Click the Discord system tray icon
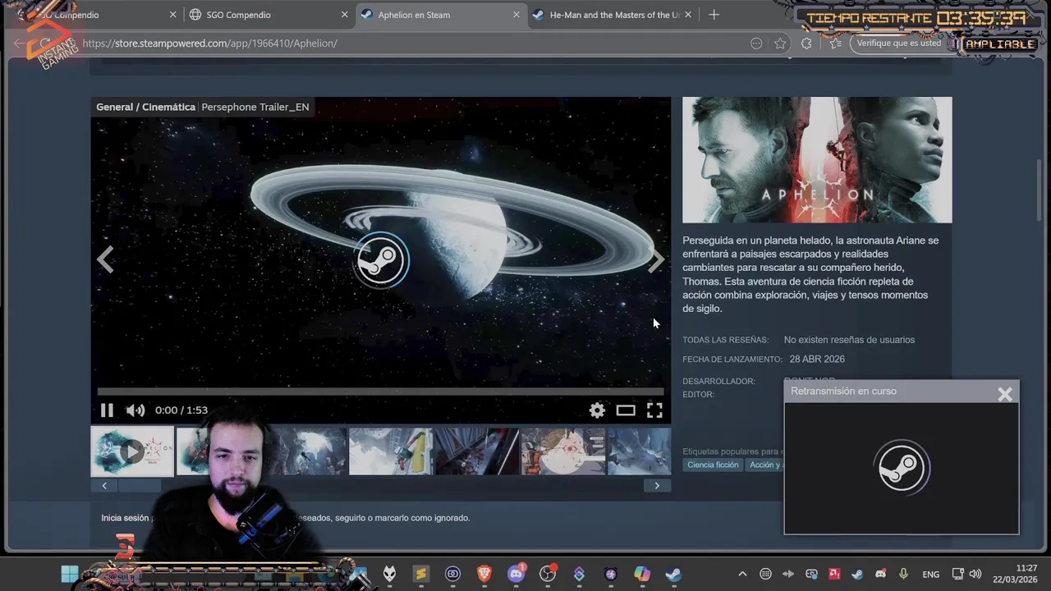 click(x=880, y=575)
